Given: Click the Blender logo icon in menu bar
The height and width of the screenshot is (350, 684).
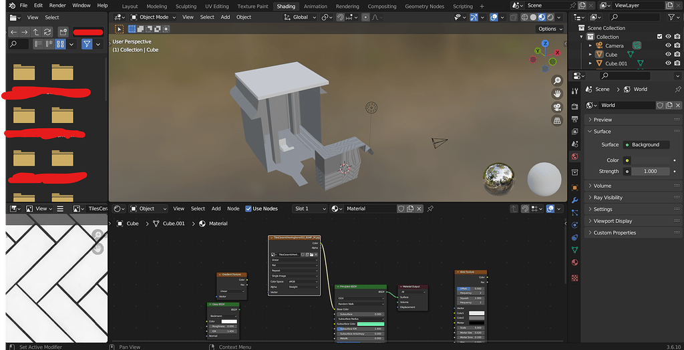Looking at the screenshot, I should pos(12,5).
